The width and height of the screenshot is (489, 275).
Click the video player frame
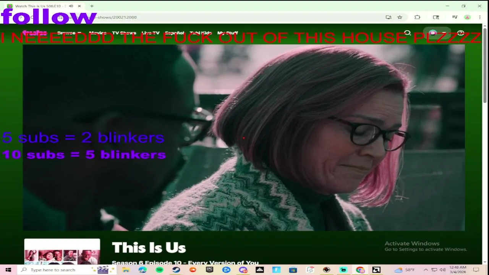(244, 137)
